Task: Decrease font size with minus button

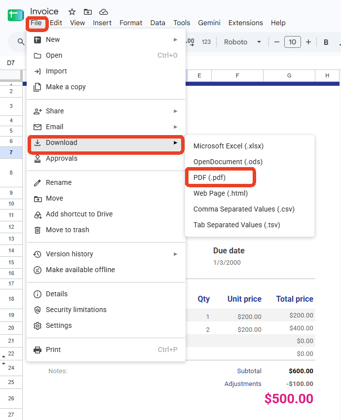Action: point(277,42)
